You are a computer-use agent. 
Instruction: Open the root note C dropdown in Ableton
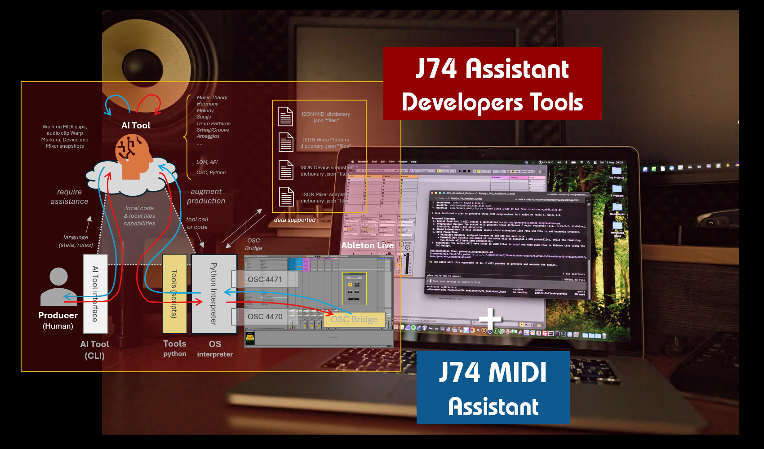pyautogui.click(x=417, y=171)
